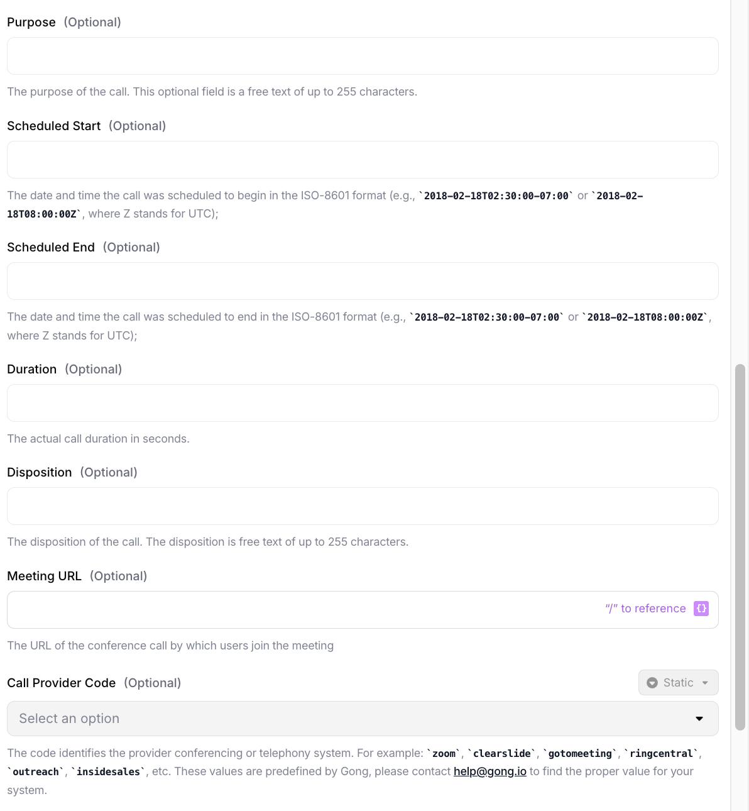
Task: Click the Disposition field label
Action: click(40, 472)
